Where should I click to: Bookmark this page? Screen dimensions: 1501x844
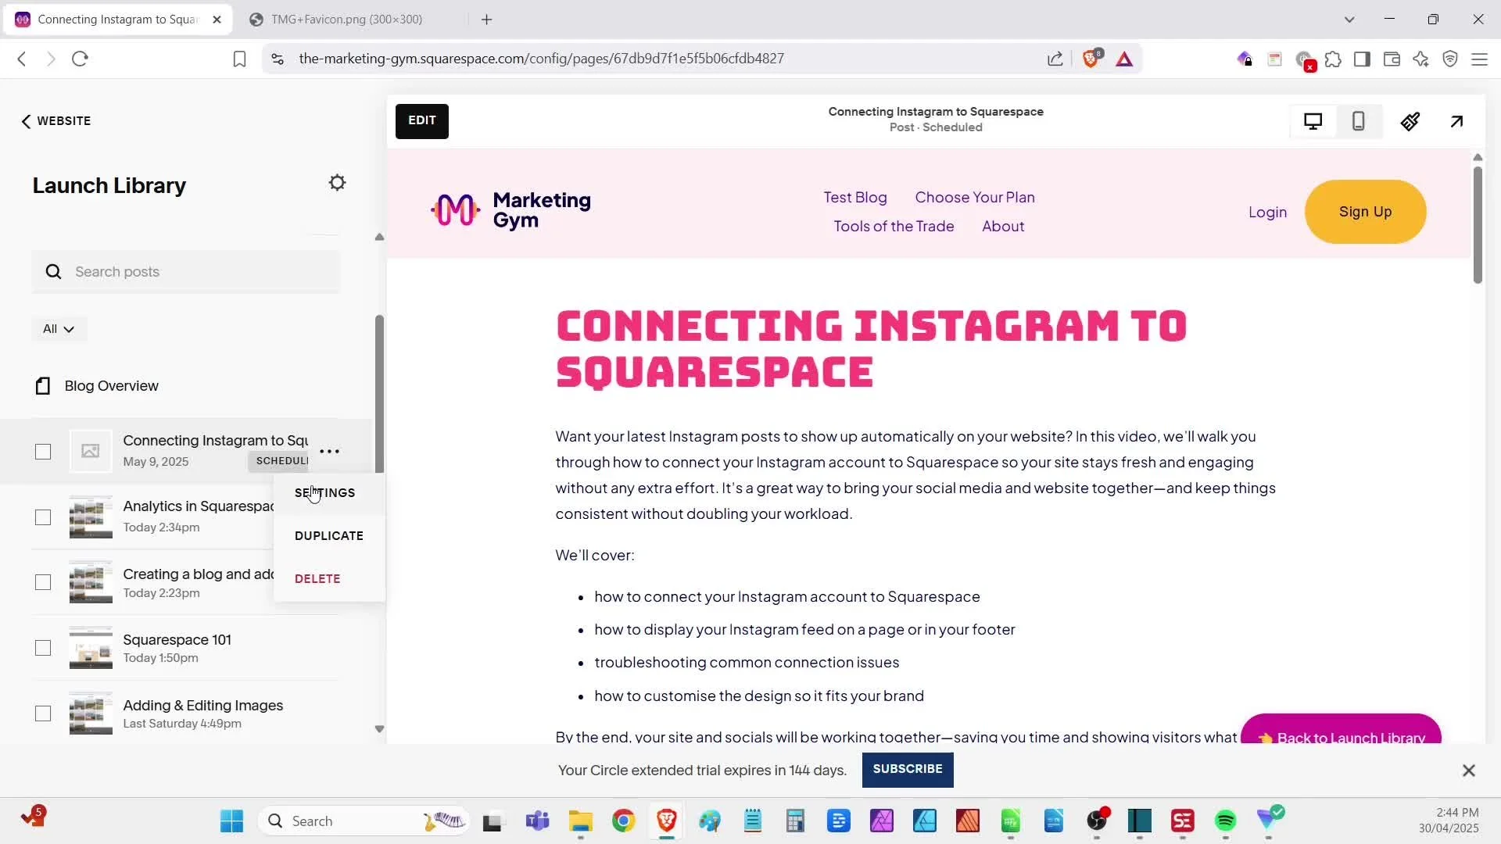coord(240,59)
